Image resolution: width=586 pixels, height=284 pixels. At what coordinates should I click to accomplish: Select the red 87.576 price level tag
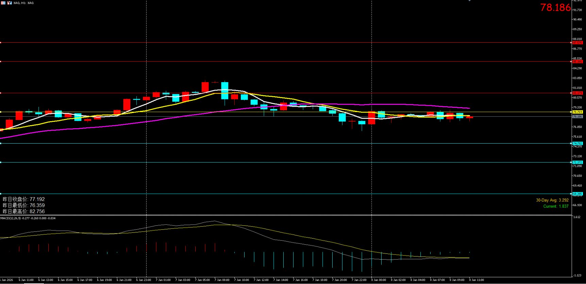[577, 43]
